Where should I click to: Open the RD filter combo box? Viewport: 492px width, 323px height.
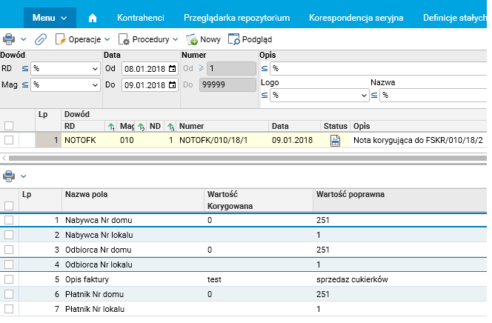[x=65, y=69]
